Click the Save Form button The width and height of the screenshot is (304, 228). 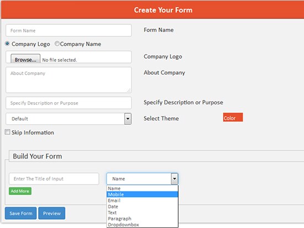pyautogui.click(x=21, y=213)
